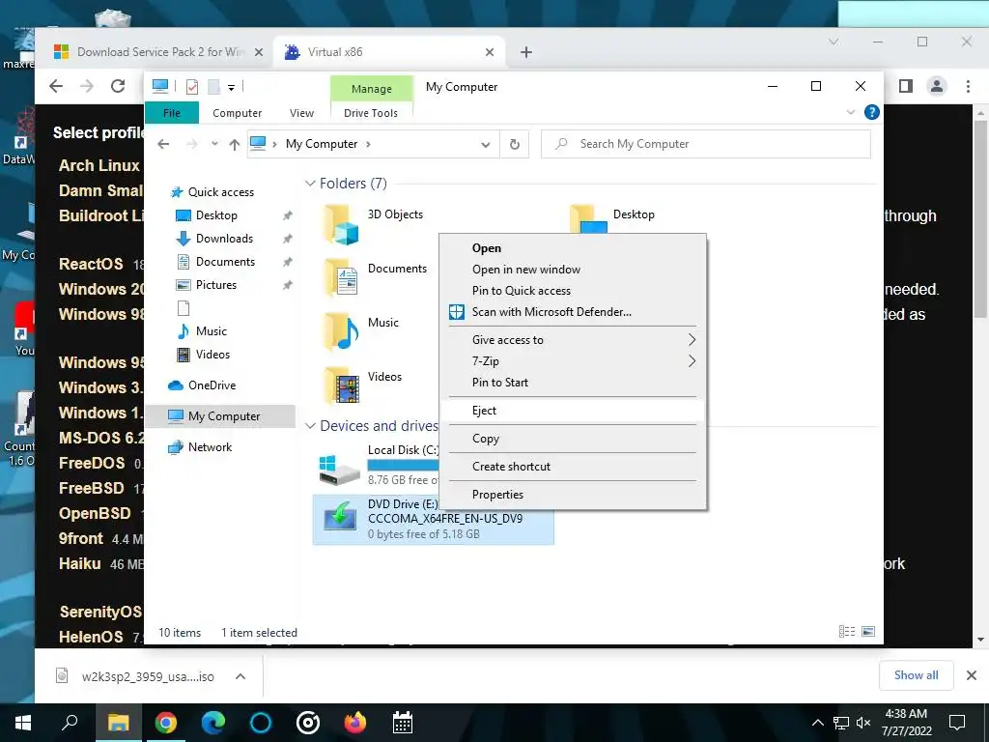Toggle Chrome's side panel
This screenshot has width=989, height=742.
tap(906, 86)
